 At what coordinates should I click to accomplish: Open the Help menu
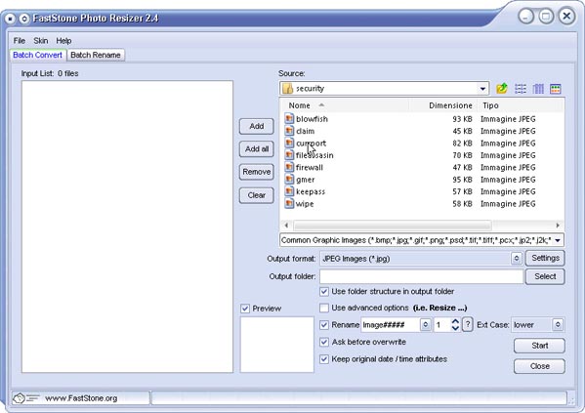(x=63, y=41)
